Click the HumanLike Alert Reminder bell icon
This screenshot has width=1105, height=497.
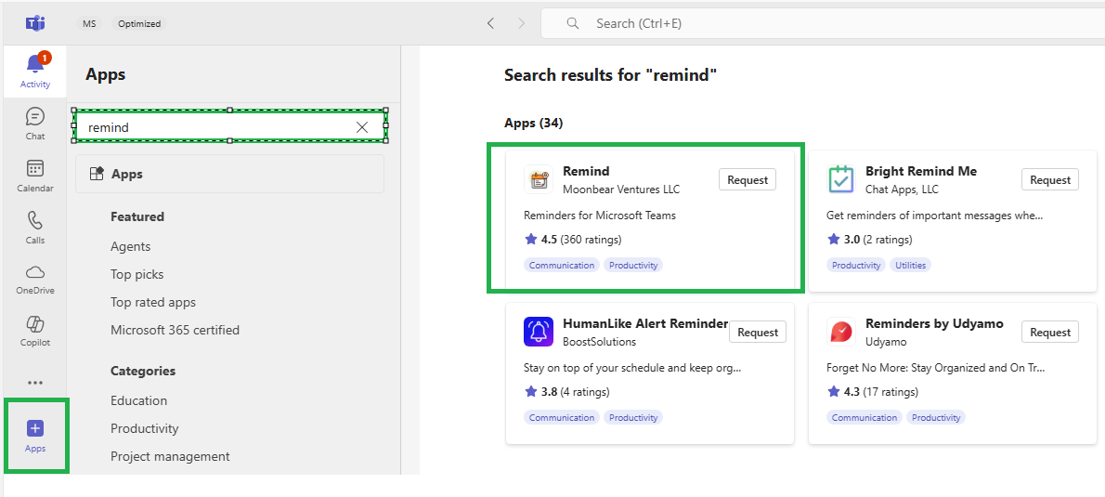tap(539, 332)
